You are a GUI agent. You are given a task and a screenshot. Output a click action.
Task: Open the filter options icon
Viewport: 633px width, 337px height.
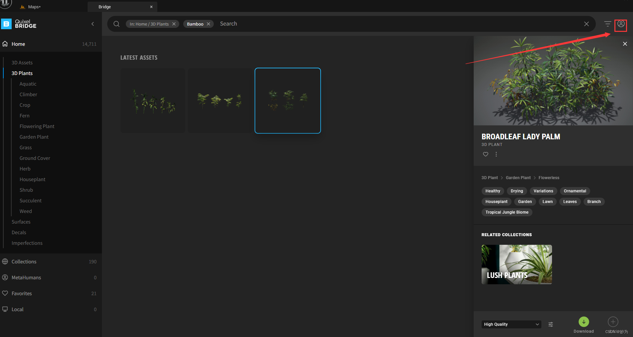point(607,24)
